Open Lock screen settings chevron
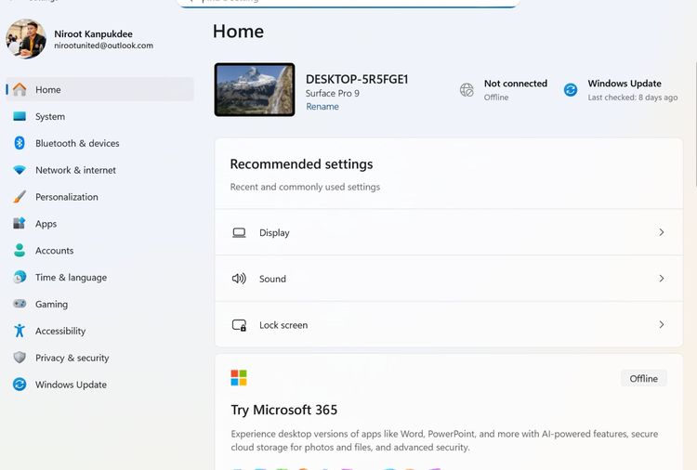 (662, 325)
